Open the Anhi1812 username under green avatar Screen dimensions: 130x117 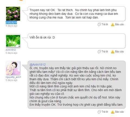[x=11, y=50]
